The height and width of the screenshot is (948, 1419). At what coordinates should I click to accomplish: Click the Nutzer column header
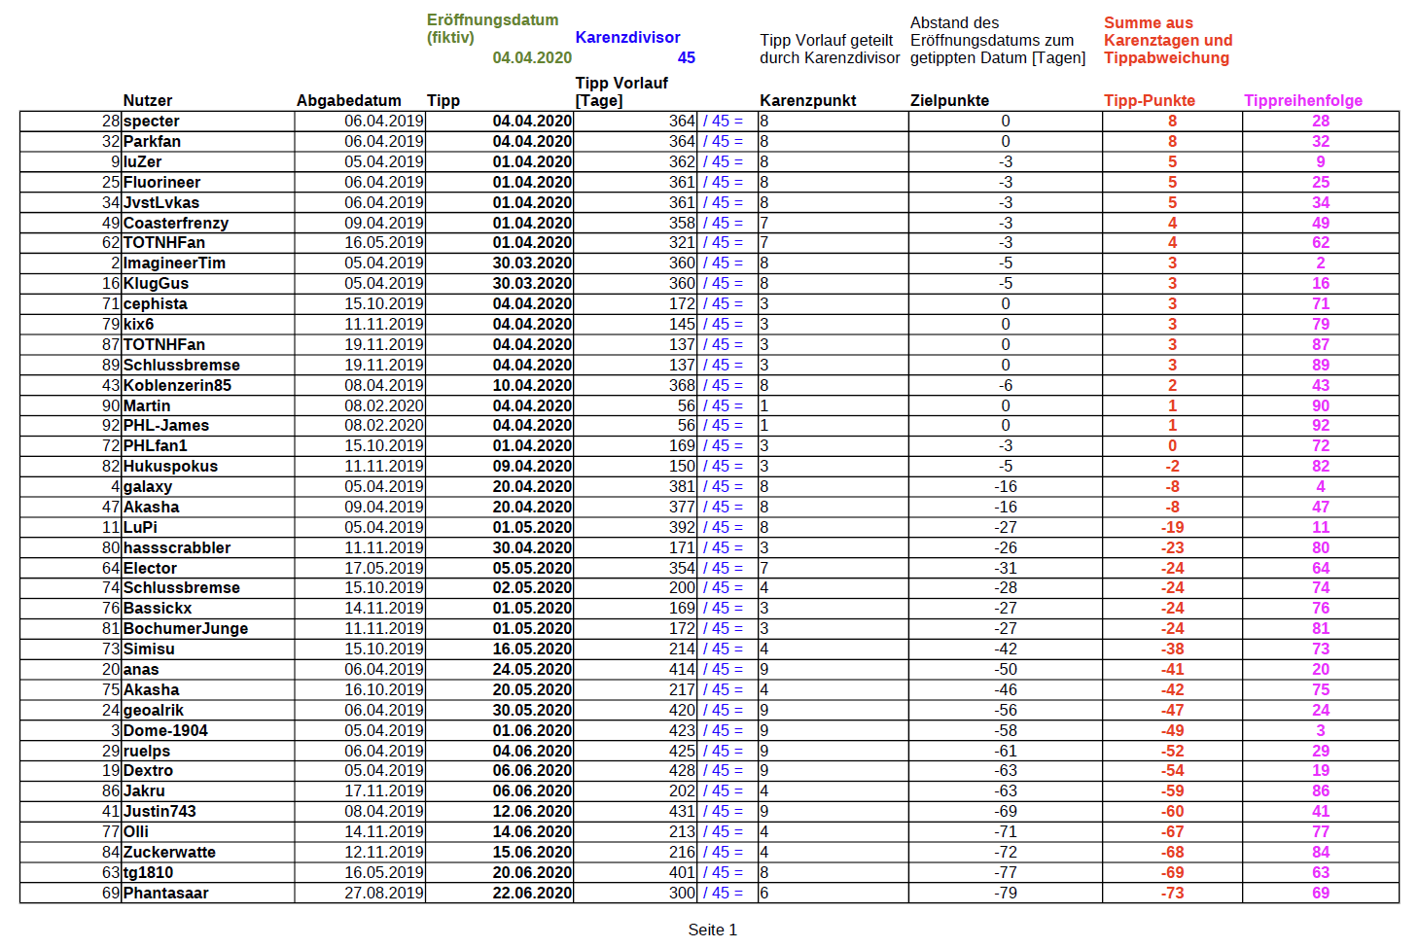pos(148,100)
